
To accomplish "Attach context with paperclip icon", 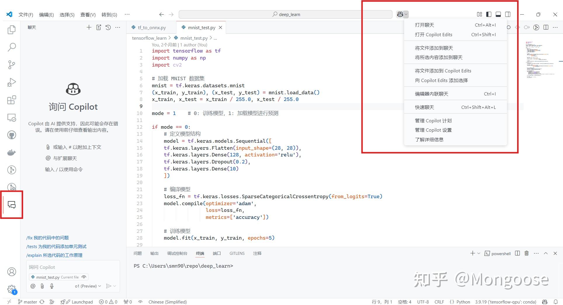I will coord(42,286).
